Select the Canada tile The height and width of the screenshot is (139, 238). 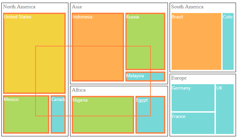(58, 124)
